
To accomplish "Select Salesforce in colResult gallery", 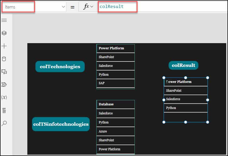I will click(x=186, y=99).
